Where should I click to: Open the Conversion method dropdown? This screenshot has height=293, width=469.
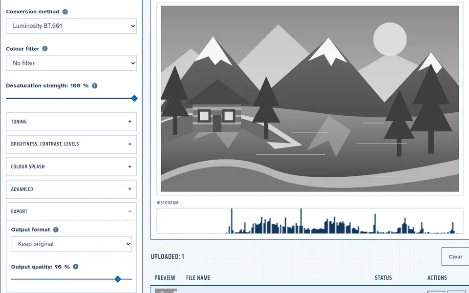click(x=71, y=26)
